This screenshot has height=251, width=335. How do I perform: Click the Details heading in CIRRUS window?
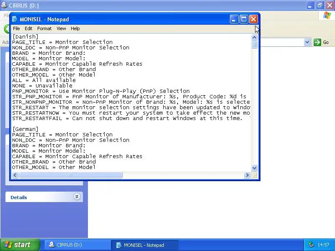pyautogui.click(x=19, y=197)
